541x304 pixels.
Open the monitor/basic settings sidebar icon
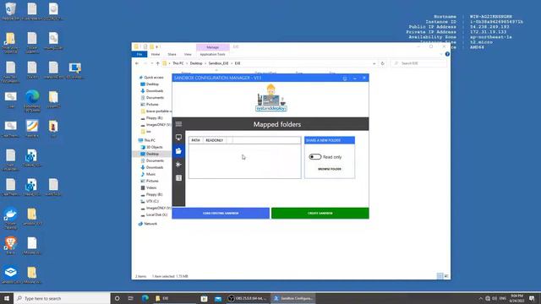tap(178, 137)
